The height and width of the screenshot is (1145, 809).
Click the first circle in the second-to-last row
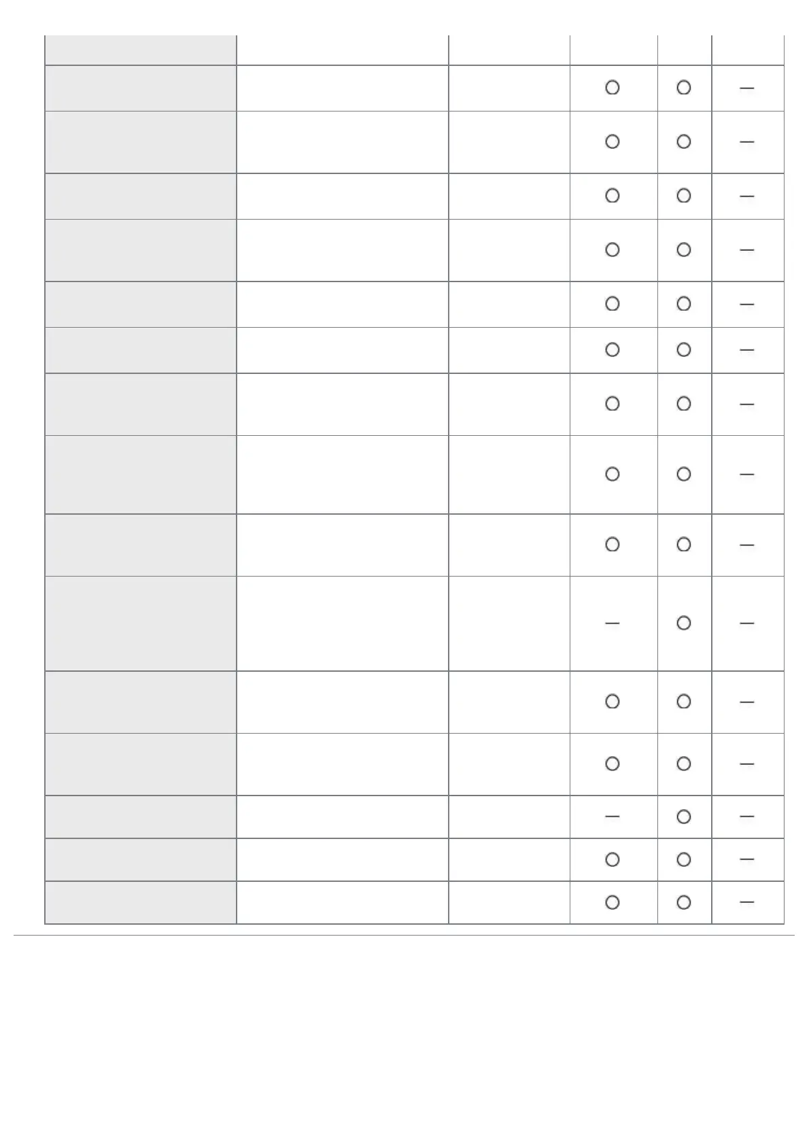[x=612, y=859]
